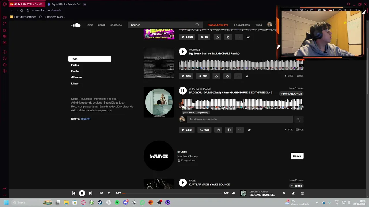Change language via Español link
The width and height of the screenshot is (369, 207).
(85, 119)
